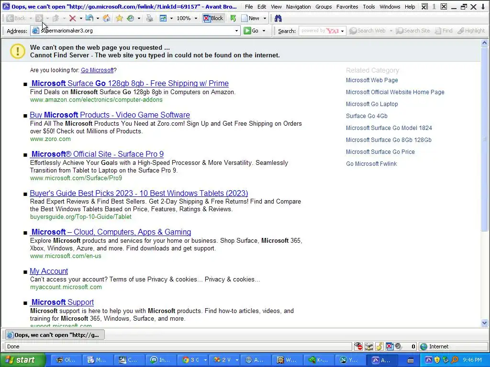Click the Search Site button

[x=413, y=31]
